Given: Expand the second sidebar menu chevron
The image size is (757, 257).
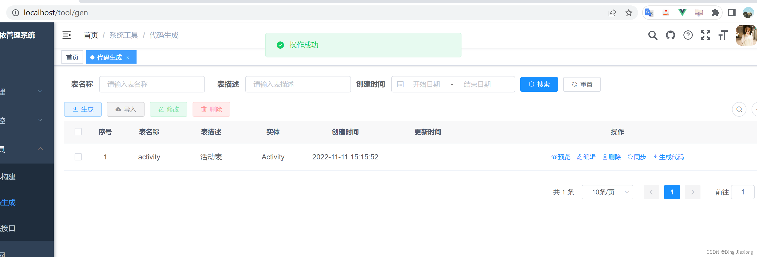Looking at the screenshot, I should [x=40, y=119].
